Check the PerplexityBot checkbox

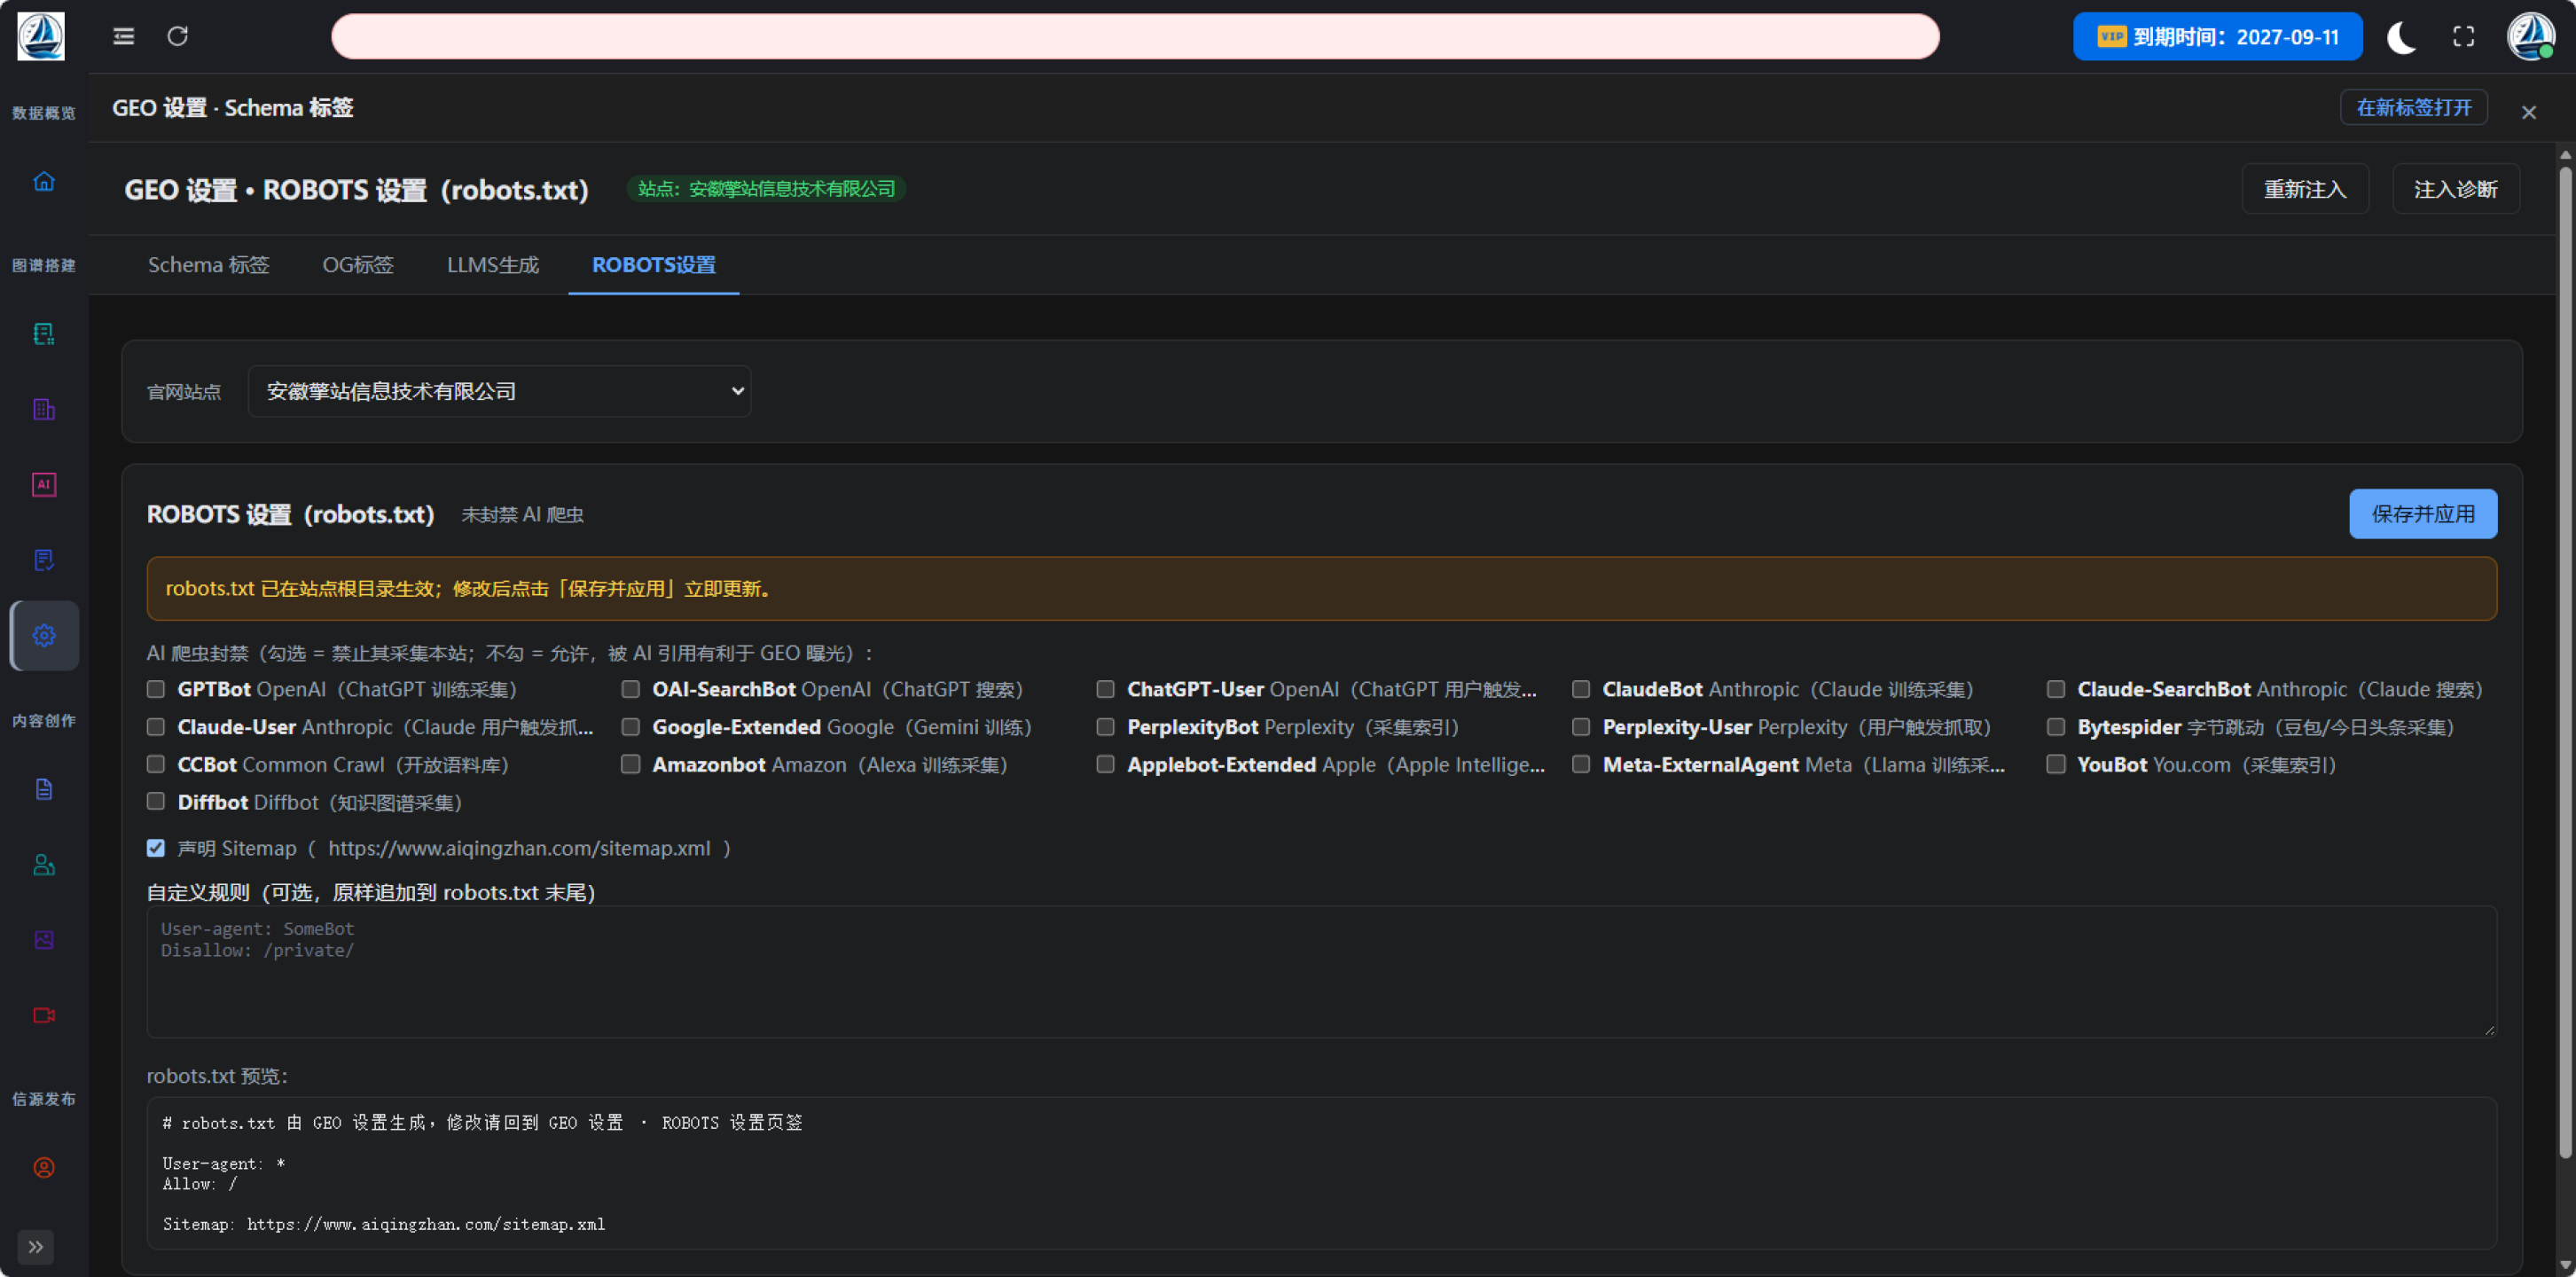tap(1106, 727)
